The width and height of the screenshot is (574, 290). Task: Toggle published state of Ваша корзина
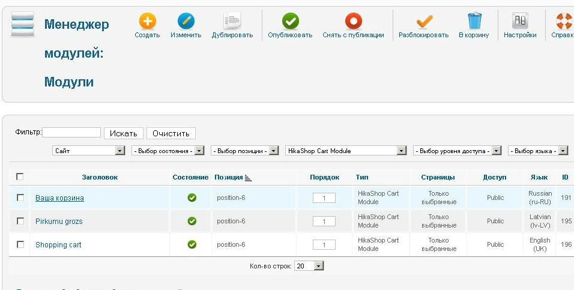tap(192, 198)
